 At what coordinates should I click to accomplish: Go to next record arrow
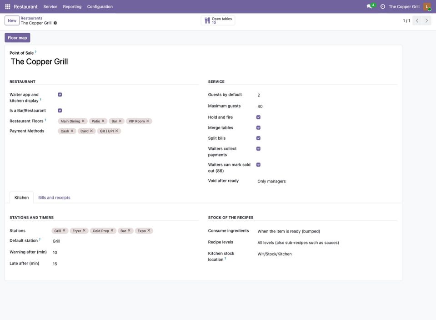point(426,20)
